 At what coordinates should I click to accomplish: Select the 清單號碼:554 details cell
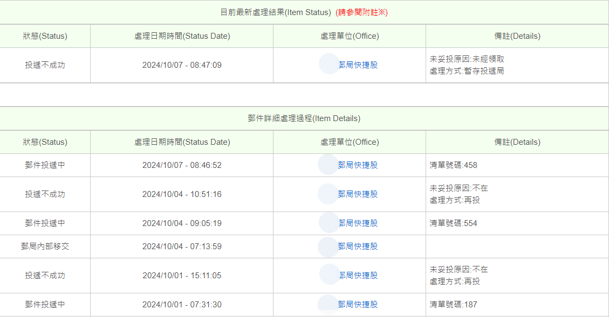coord(517,223)
